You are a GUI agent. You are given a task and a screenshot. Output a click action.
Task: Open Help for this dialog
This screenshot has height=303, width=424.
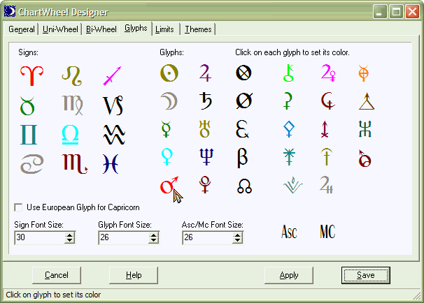tap(134, 275)
